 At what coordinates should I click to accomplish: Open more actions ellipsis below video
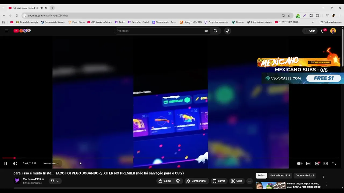(x=249, y=181)
